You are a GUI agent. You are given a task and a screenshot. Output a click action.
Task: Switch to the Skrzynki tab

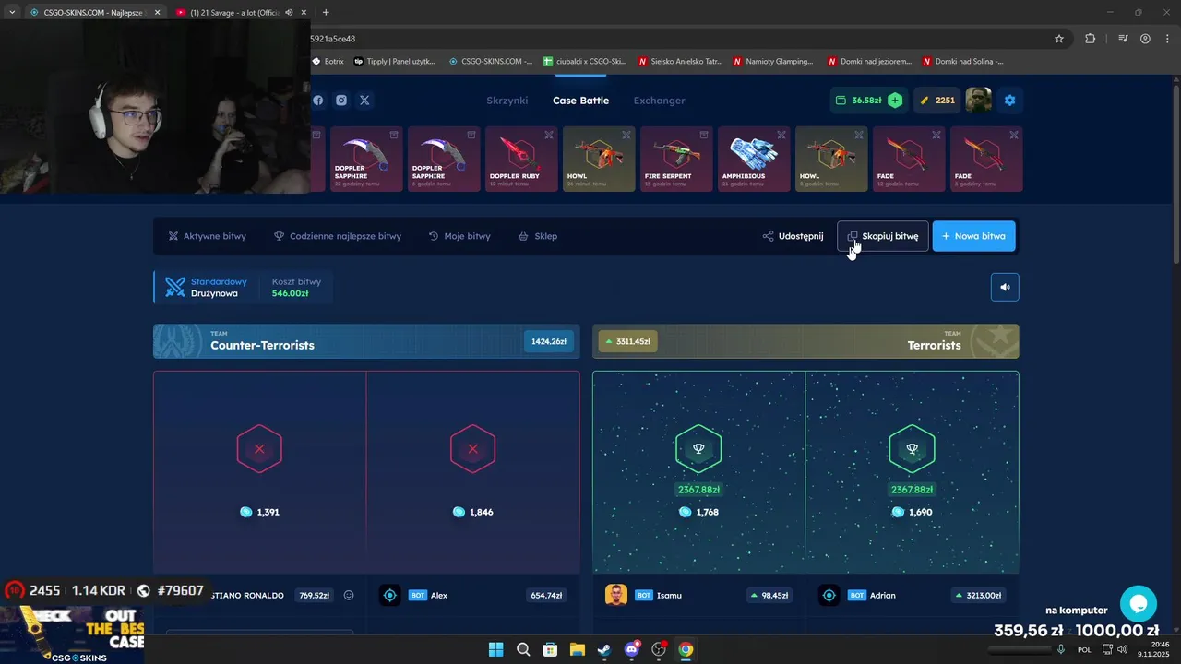[507, 101]
